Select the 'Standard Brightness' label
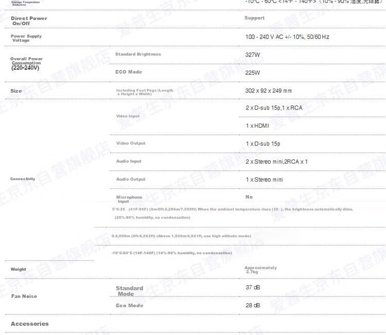Screen dimensions: 386x335 coord(138,54)
